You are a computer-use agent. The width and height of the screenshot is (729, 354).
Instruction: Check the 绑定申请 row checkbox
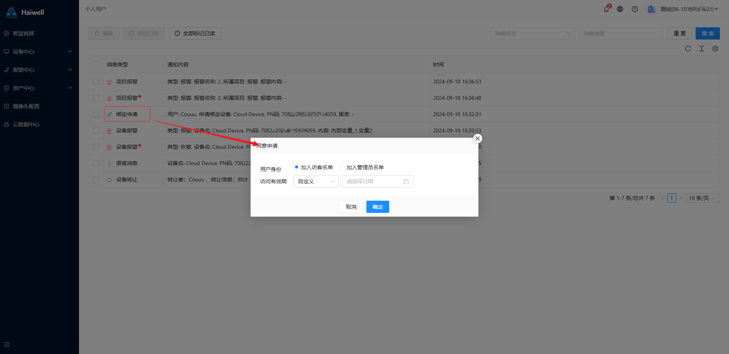pos(96,114)
